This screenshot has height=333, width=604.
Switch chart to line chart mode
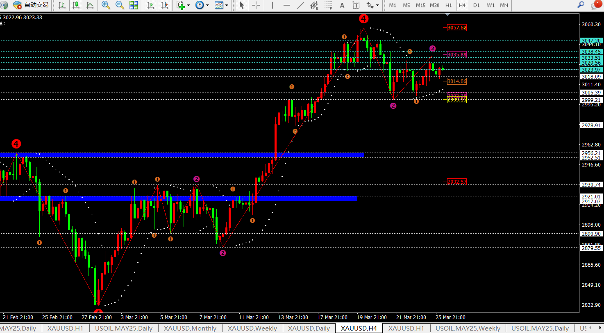tap(90, 5)
